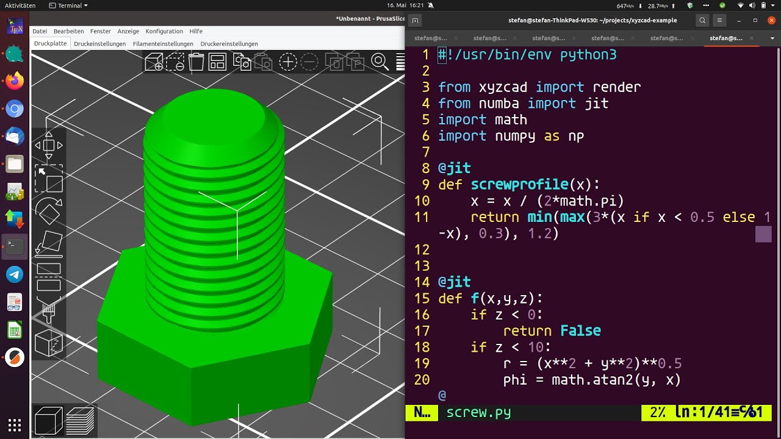Expand the terminal tab list dropdown arrow

pos(772,38)
